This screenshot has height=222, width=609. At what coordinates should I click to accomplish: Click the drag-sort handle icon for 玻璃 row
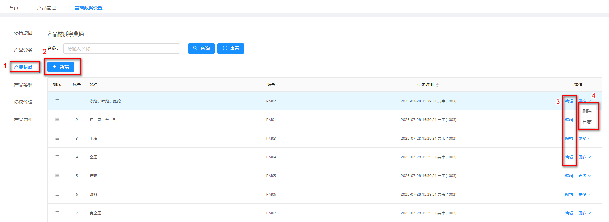[57, 176]
